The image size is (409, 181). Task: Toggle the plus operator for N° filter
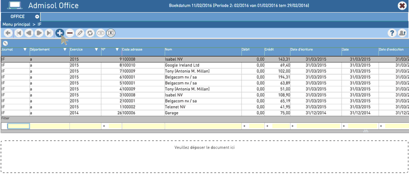pyautogui.click(x=104, y=126)
